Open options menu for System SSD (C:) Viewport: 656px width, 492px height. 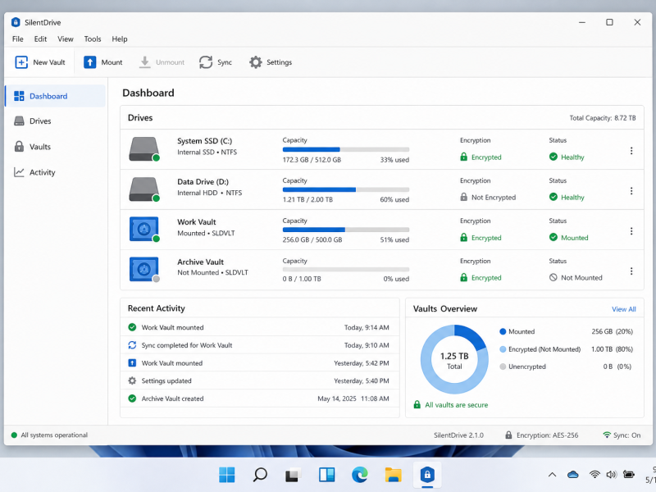point(631,151)
